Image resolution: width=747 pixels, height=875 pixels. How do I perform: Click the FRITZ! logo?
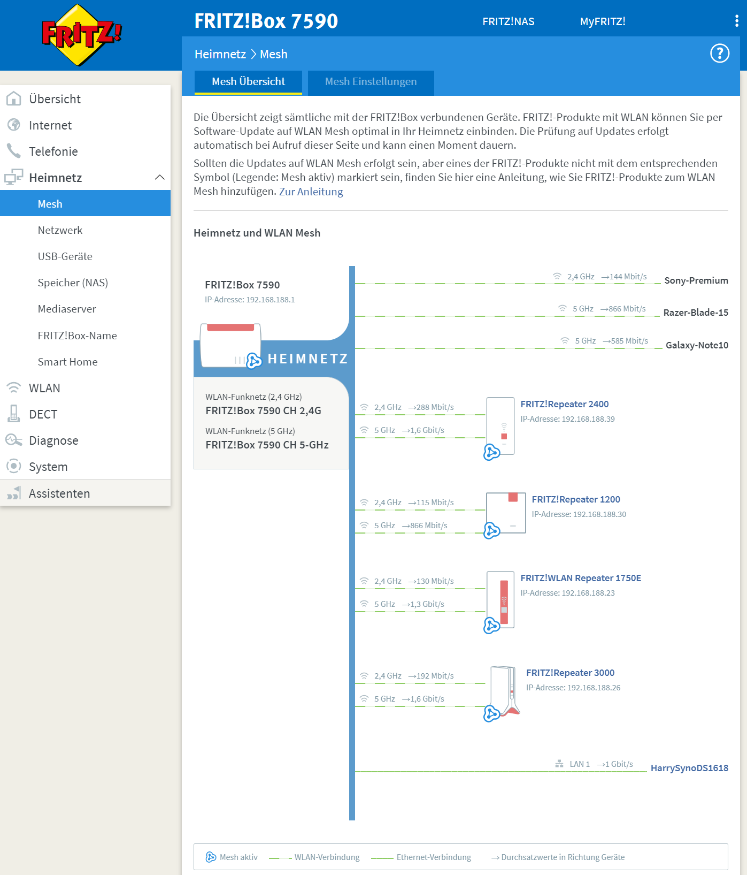click(81, 35)
